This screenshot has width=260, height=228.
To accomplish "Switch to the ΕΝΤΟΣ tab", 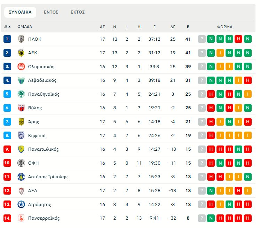I will 51,12.
